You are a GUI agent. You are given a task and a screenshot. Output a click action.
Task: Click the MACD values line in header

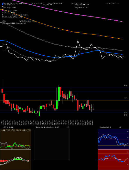(x=12, y=17)
